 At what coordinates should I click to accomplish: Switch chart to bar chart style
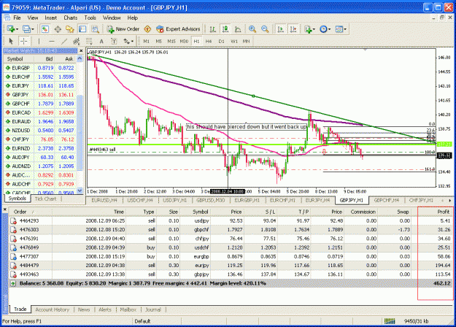pos(212,29)
